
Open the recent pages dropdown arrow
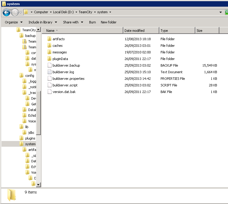click(x=20, y=13)
